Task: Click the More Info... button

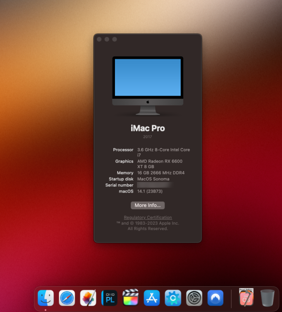Action: coord(148,206)
